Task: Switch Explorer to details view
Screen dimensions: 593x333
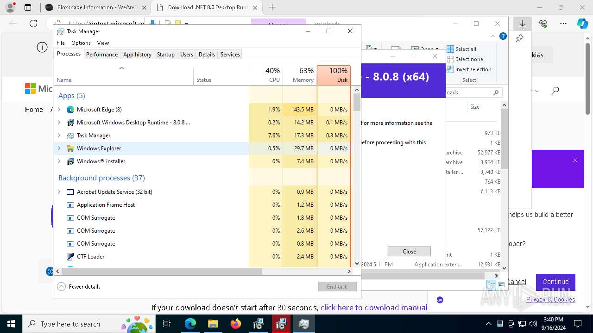Action: [x=491, y=285]
